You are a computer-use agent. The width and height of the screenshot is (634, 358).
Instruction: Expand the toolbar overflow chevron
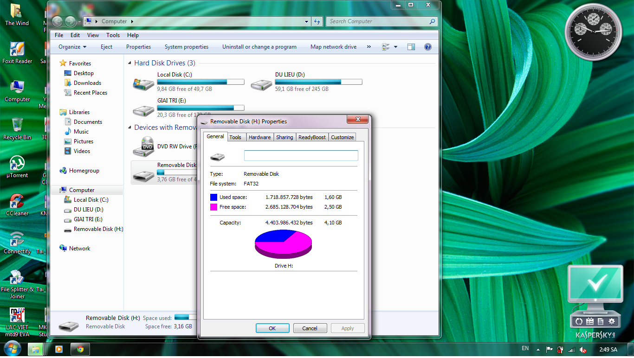click(369, 47)
